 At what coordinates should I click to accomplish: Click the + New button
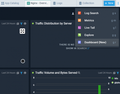[109, 3]
